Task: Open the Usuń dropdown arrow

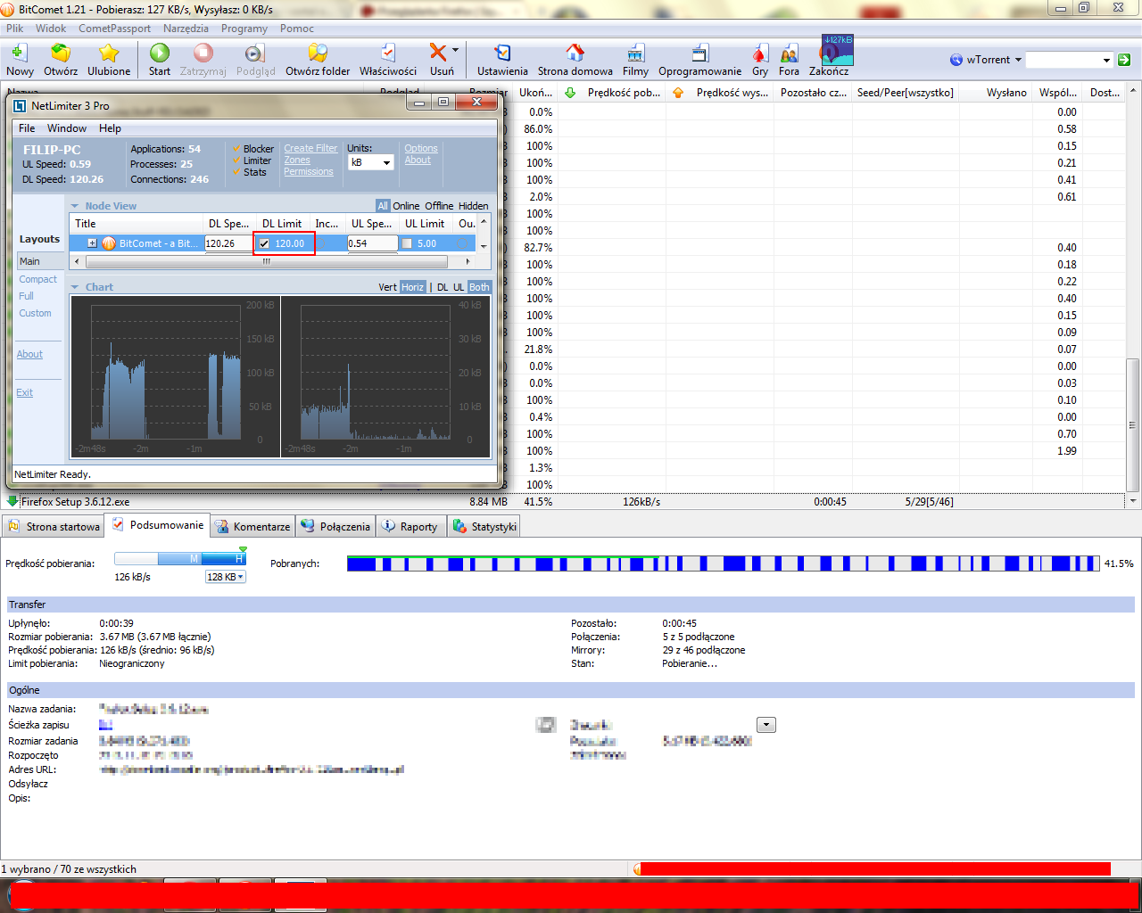Action: pyautogui.click(x=455, y=50)
